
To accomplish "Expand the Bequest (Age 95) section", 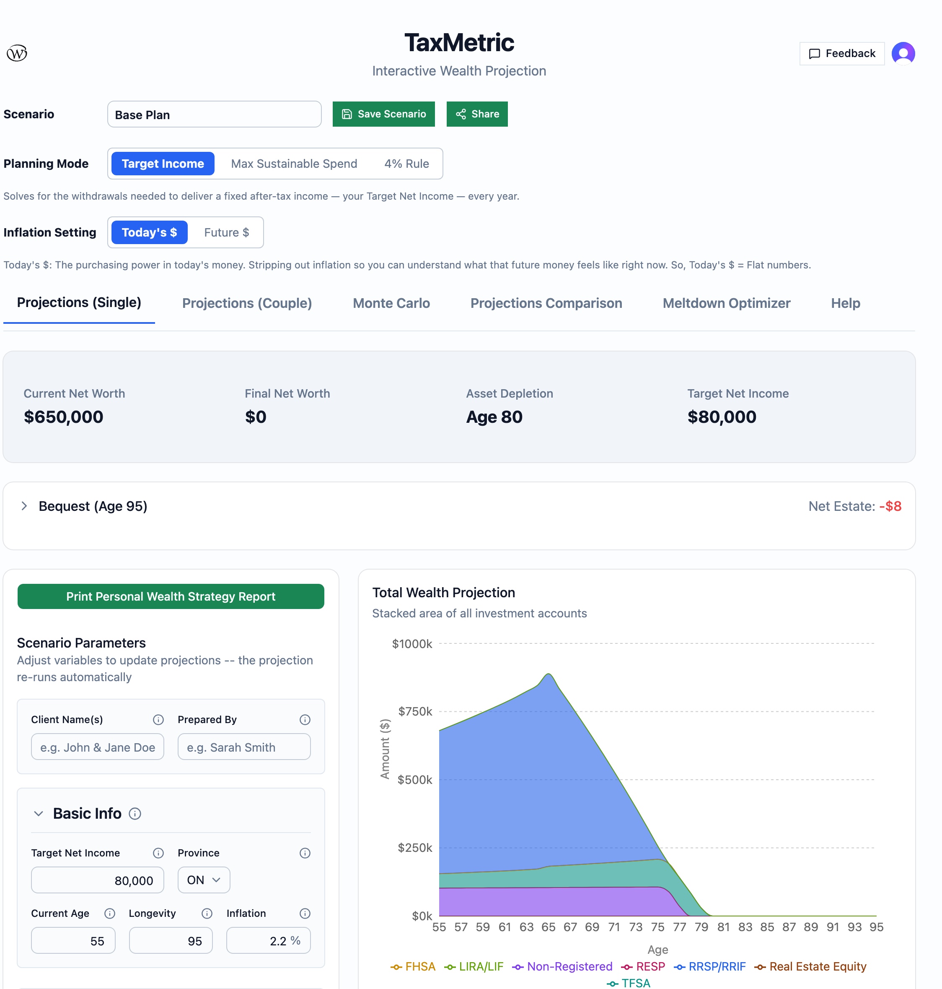I will pyautogui.click(x=24, y=505).
